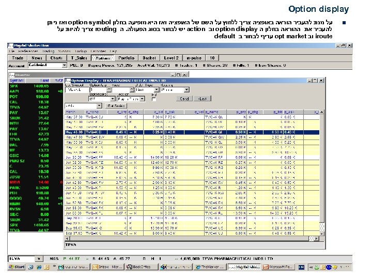
Task: Click the c_bid column header
Action: click(x=153, y=112)
